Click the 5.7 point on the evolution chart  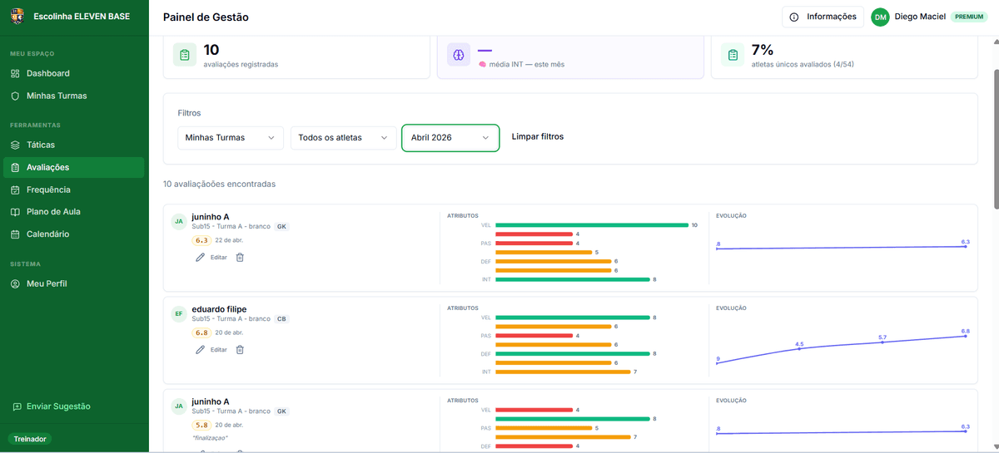pos(882,341)
